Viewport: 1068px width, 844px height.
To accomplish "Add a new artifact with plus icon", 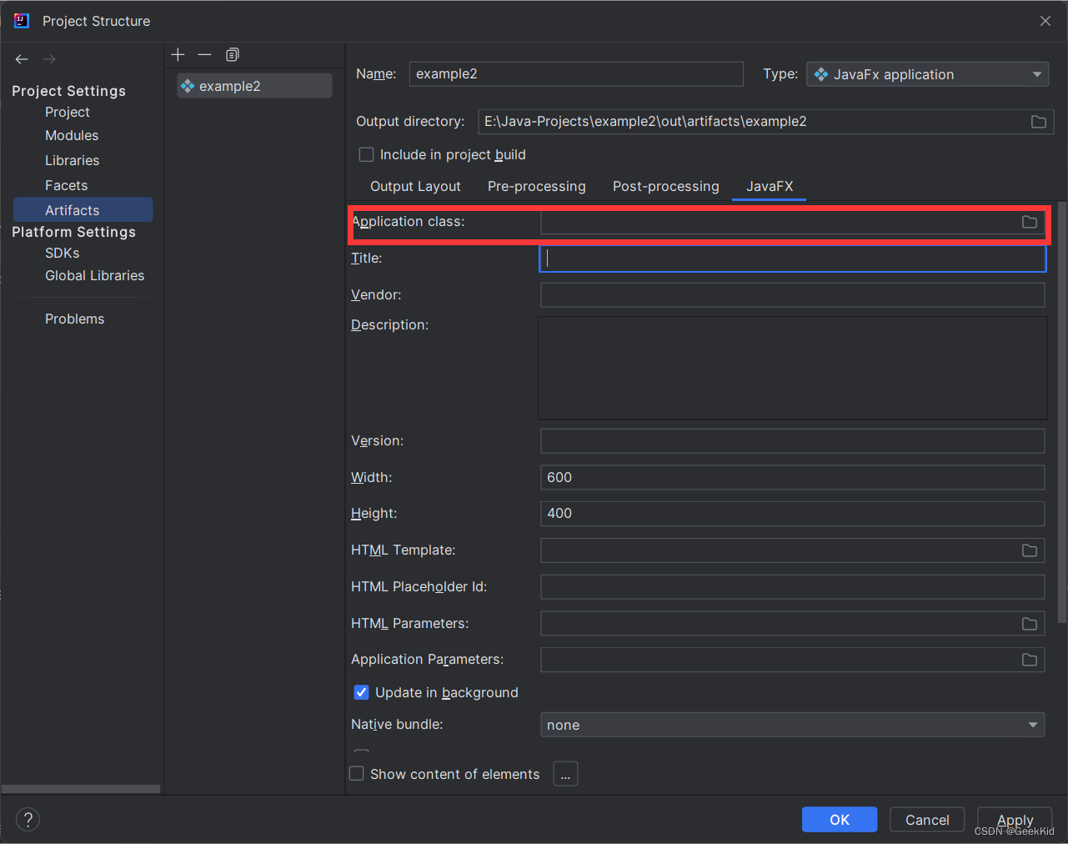I will click(178, 55).
